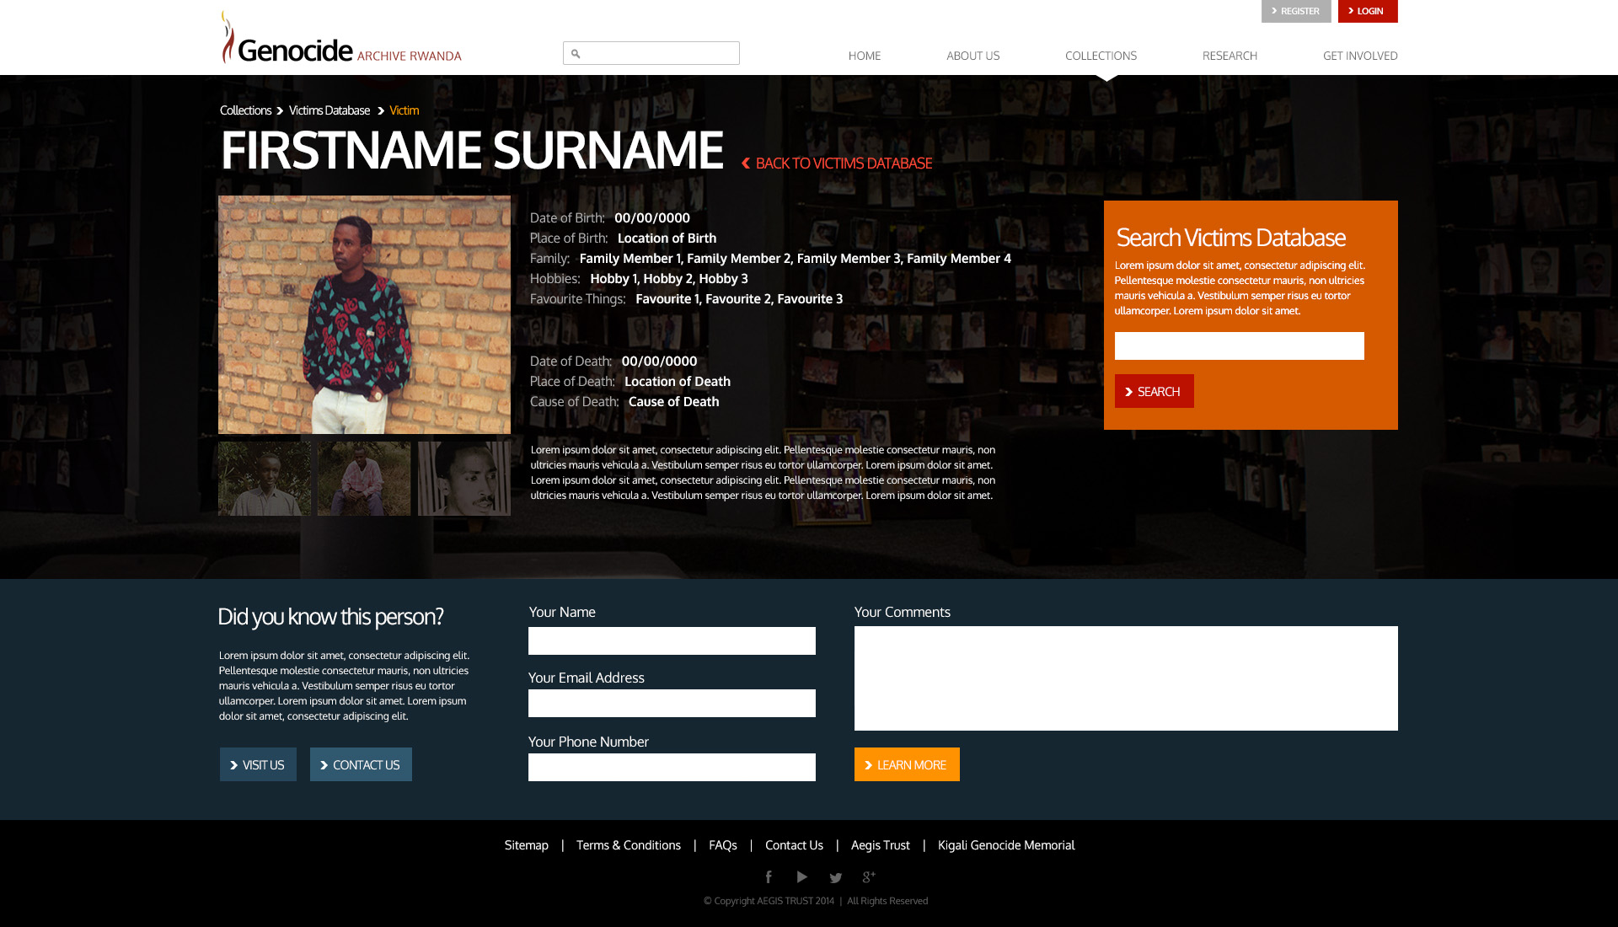Click the grey Register button

(1295, 11)
